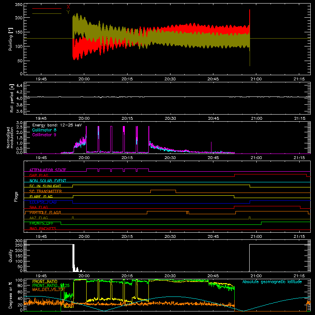Screen dimensions: 315x315
Task: Click the SC_TRANSMITTER flag label
Action: click(x=46, y=191)
